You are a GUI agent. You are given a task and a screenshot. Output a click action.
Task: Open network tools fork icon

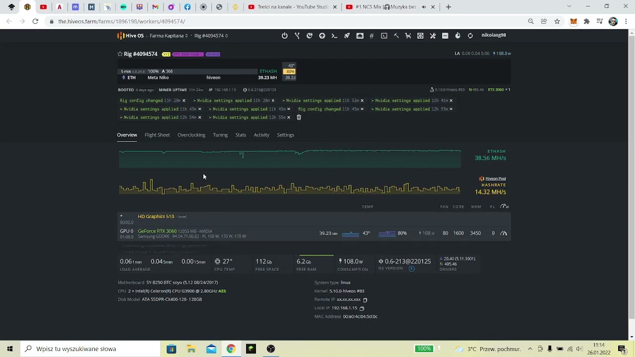297,36
